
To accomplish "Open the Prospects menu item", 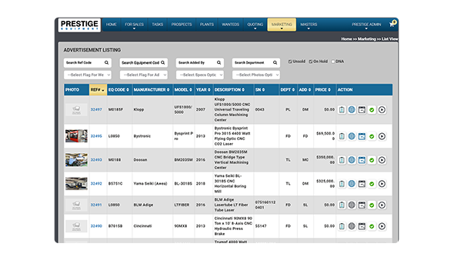I will pos(182,25).
